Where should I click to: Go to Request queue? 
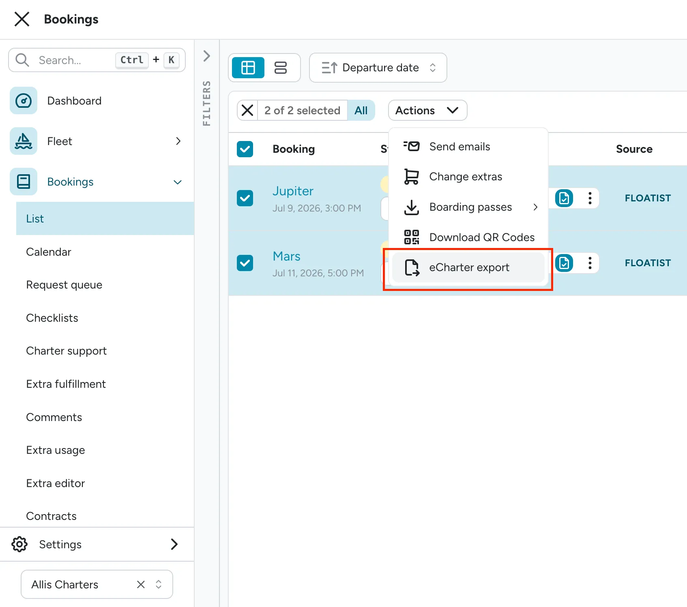(64, 285)
